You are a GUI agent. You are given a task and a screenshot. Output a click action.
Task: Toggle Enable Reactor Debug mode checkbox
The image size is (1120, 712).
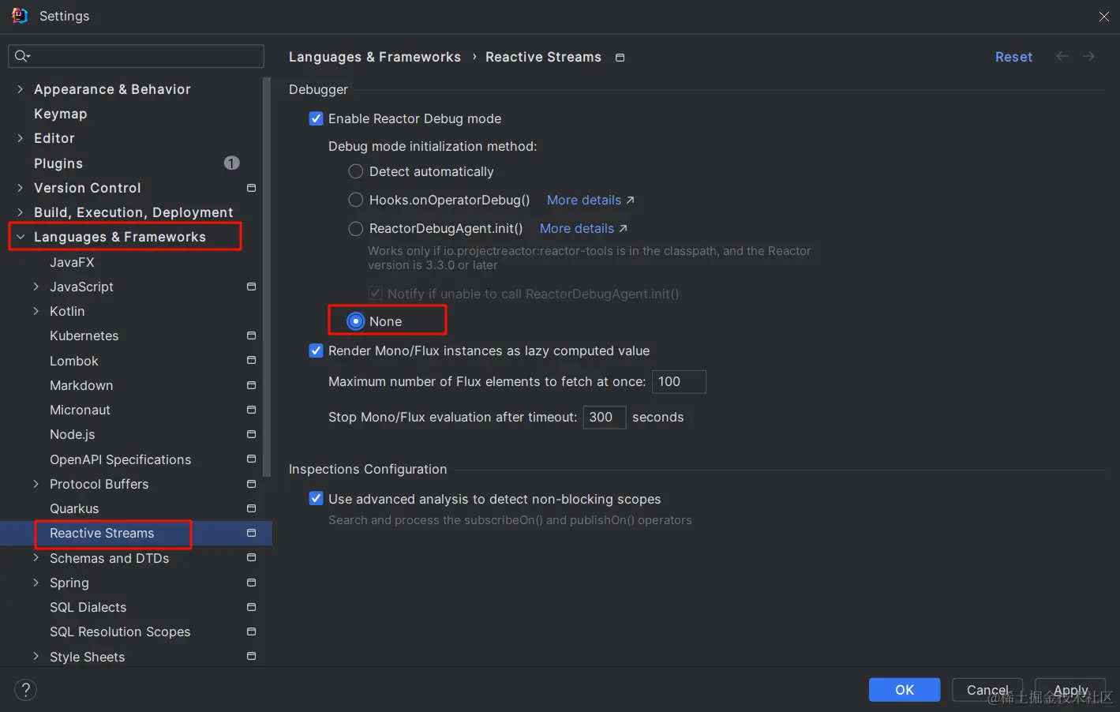(316, 118)
